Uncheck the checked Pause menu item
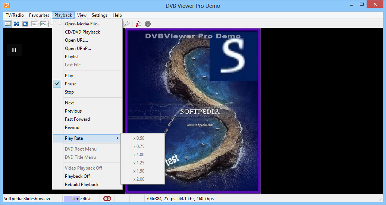 pos(87,83)
